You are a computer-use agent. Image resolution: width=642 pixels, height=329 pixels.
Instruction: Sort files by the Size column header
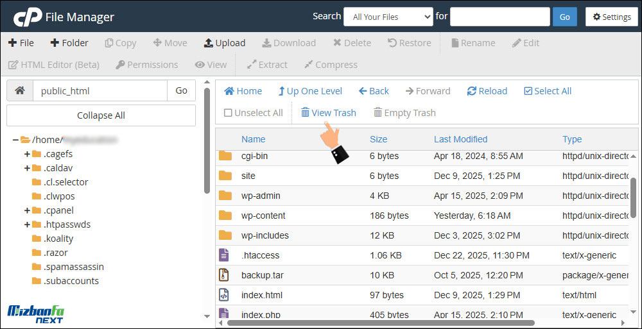point(378,139)
